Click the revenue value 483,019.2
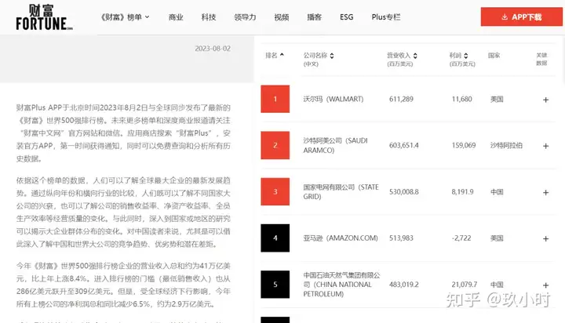565x323 pixels. [x=404, y=285]
